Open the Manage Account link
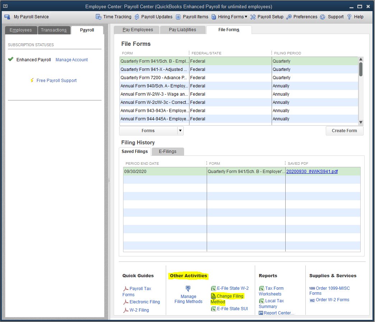Image resolution: width=375 pixels, height=322 pixels. click(x=71, y=60)
